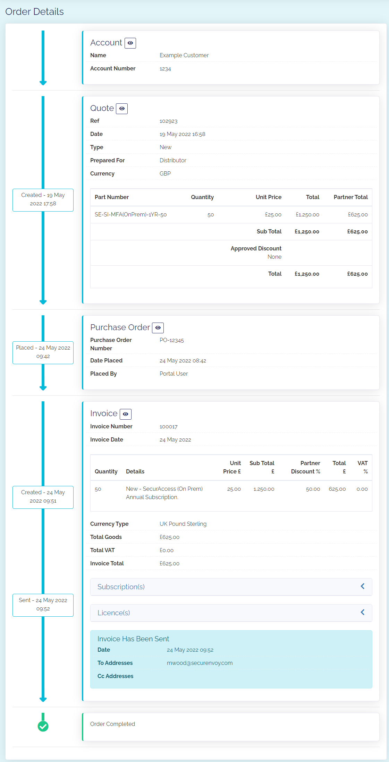Click the green Order Completed checkmark icon

point(43,726)
